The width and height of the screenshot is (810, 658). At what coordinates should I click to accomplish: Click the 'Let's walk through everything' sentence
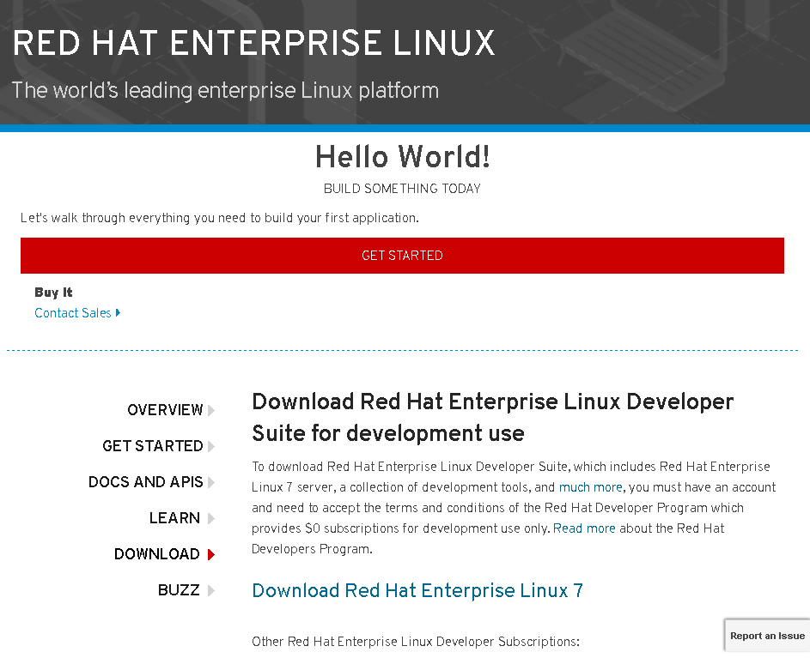point(220,218)
